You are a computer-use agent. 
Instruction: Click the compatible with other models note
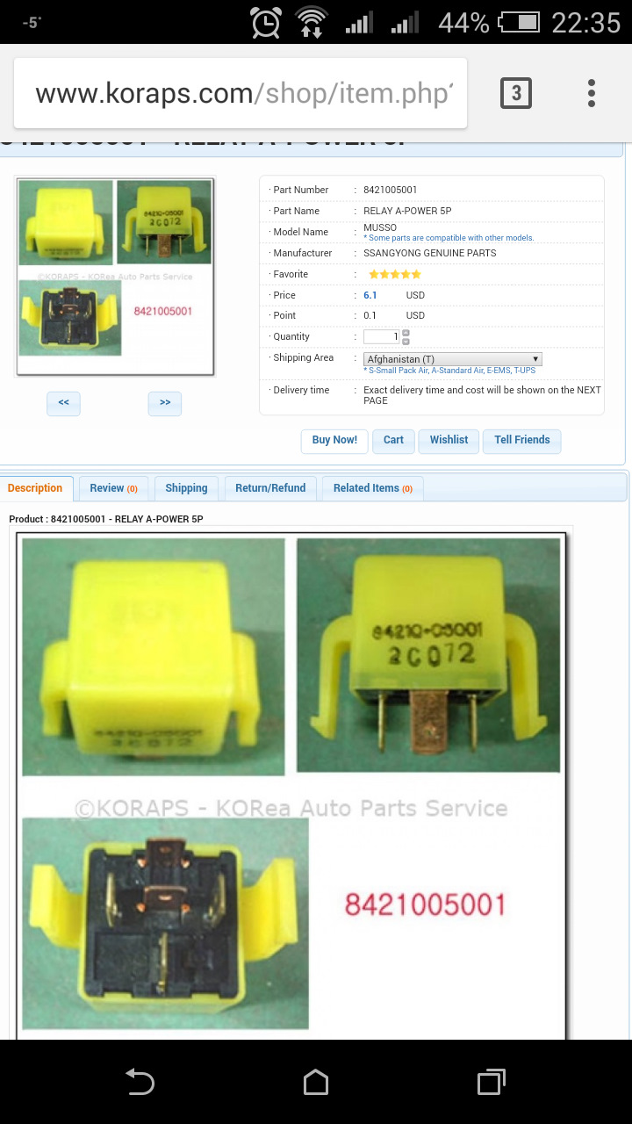tap(449, 238)
